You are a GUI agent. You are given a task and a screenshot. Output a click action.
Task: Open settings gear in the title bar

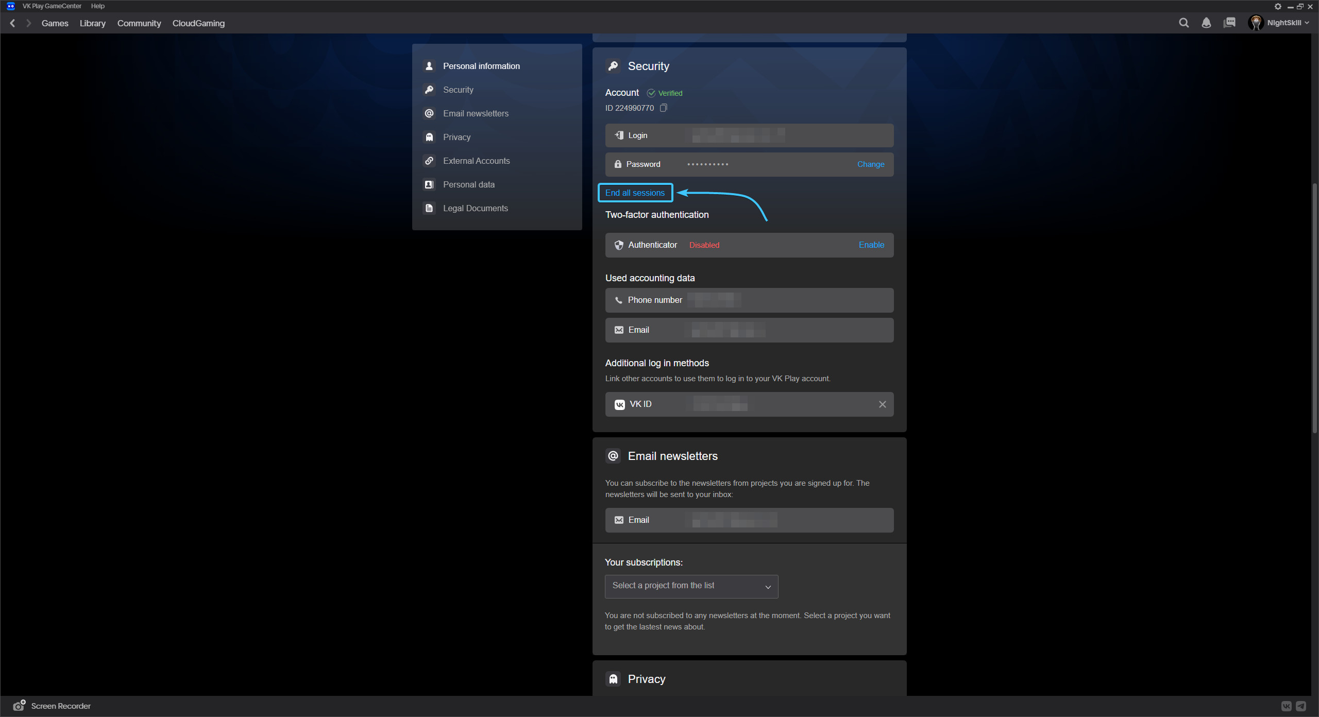pos(1278,6)
